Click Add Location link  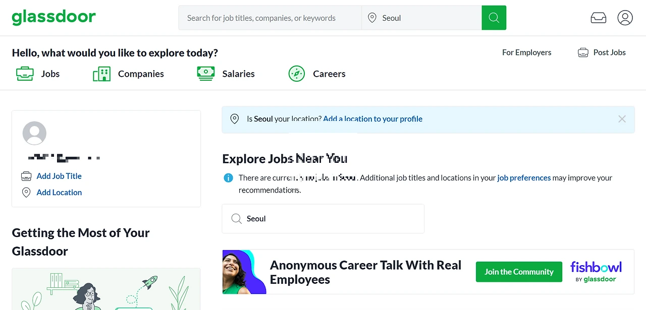click(x=59, y=193)
